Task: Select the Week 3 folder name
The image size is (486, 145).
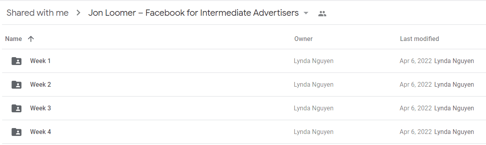Action: tap(41, 108)
